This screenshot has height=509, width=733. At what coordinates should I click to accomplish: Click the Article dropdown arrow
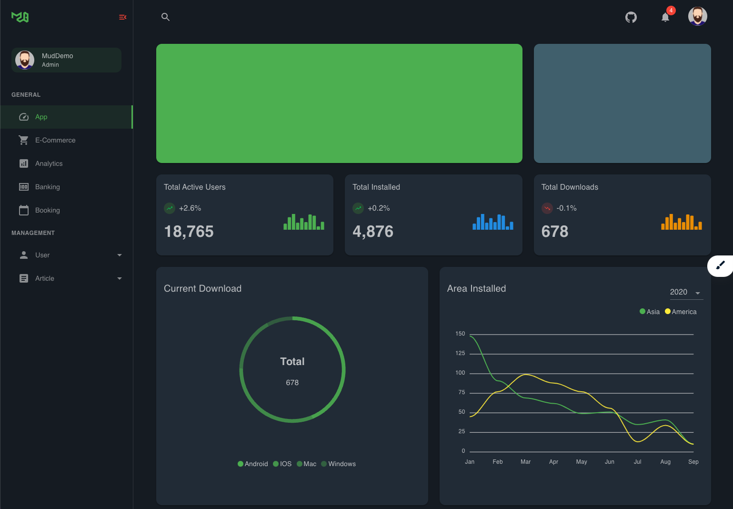point(120,278)
